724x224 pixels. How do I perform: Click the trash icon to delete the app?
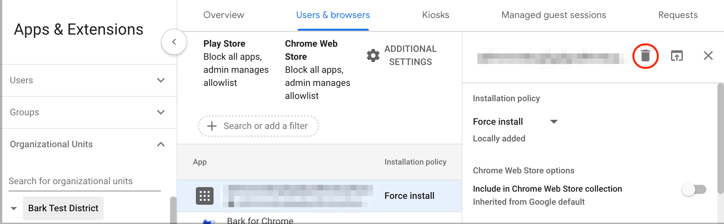645,56
